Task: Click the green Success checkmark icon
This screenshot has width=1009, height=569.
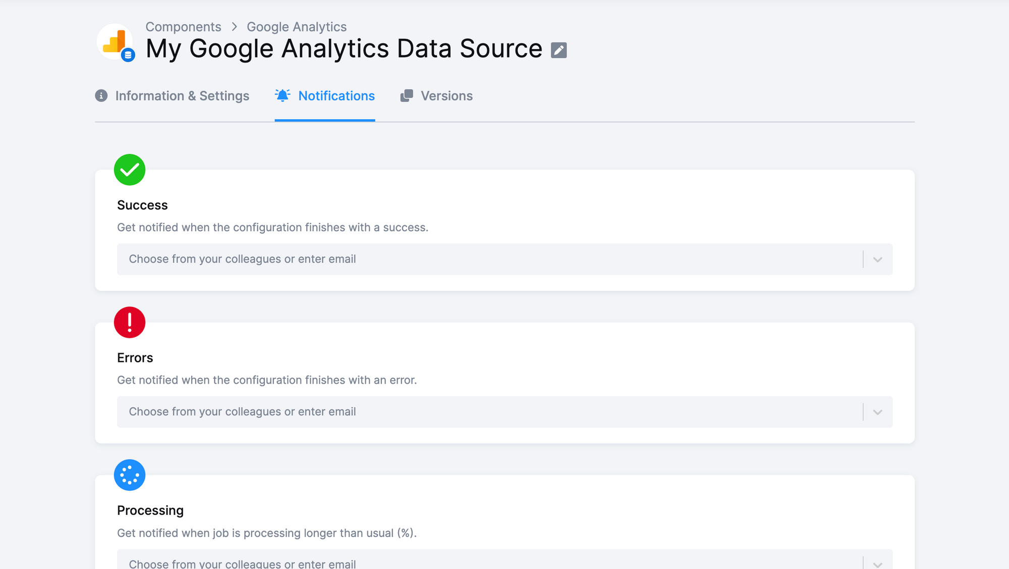Action: click(x=130, y=170)
